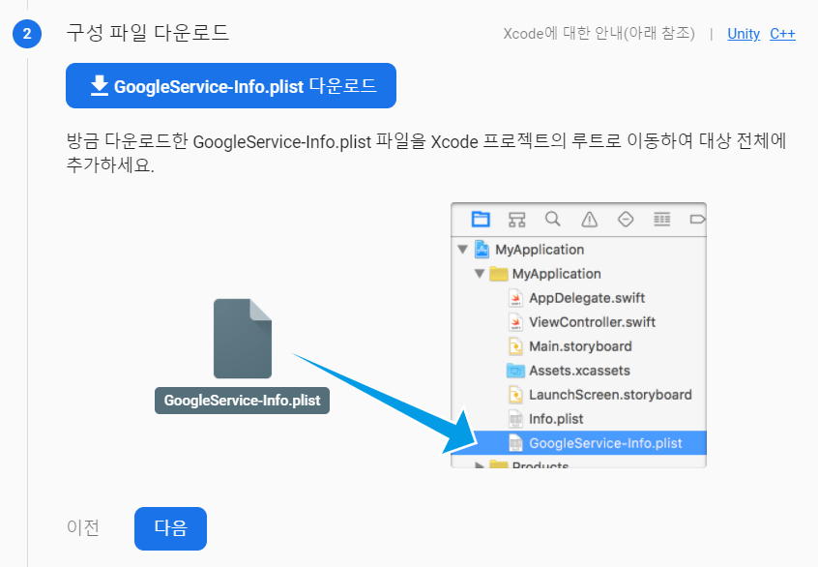
Task: Select the Xcode breakpoint navigator tag icon
Action: coord(697,220)
